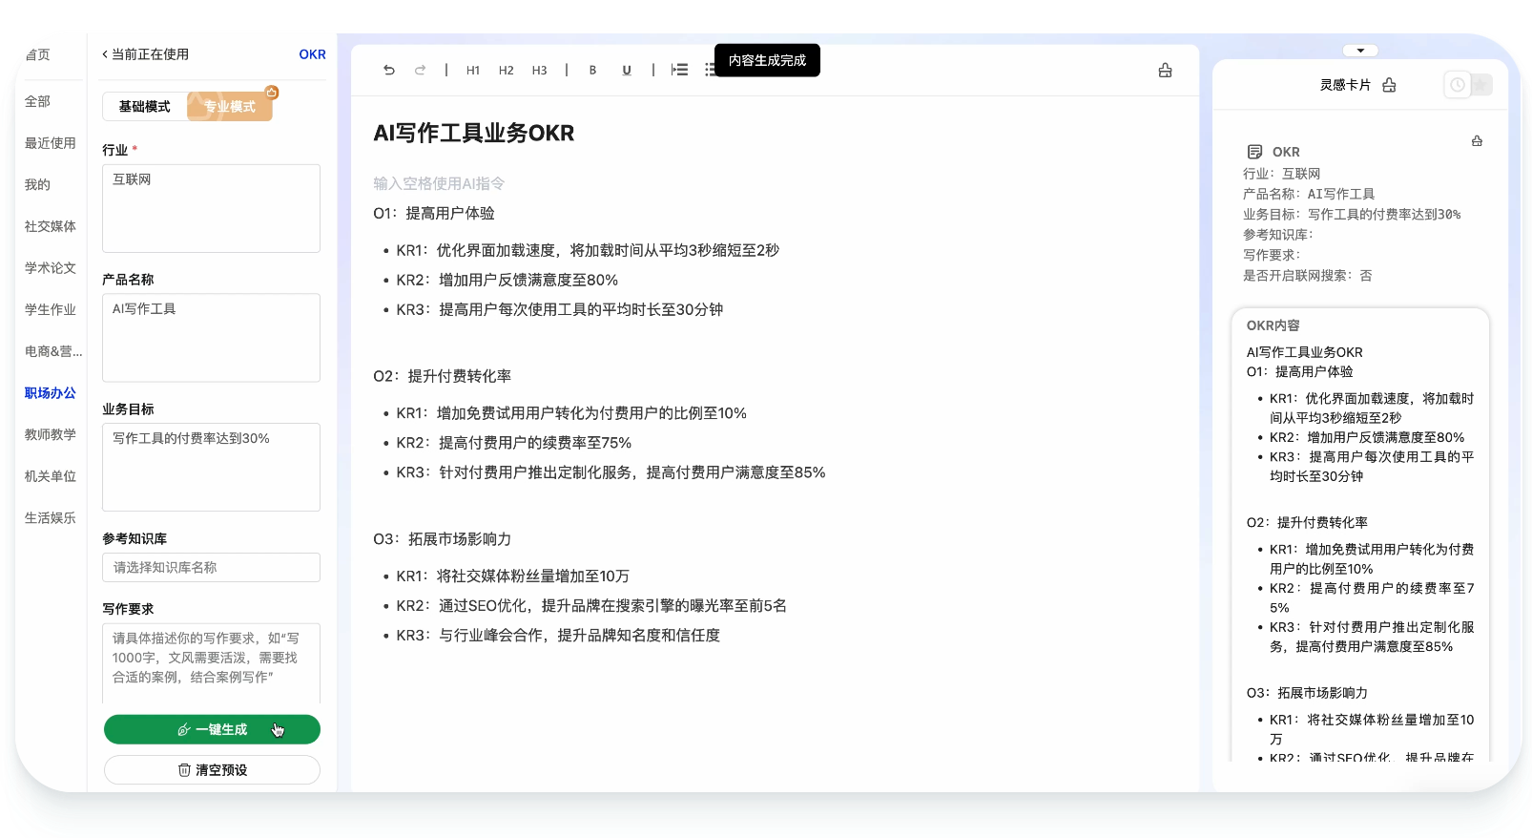Click heading O1：提高用户体验 in editor

[434, 213]
